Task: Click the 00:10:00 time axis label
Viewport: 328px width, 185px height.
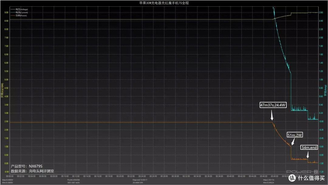Action: 65,176
